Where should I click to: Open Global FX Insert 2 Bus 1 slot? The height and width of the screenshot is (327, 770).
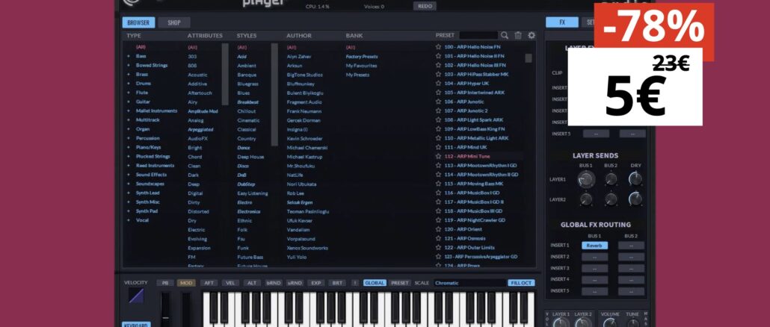coord(594,257)
